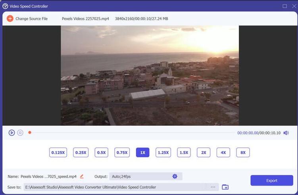Click the orange plus Change Source File icon

click(10, 19)
